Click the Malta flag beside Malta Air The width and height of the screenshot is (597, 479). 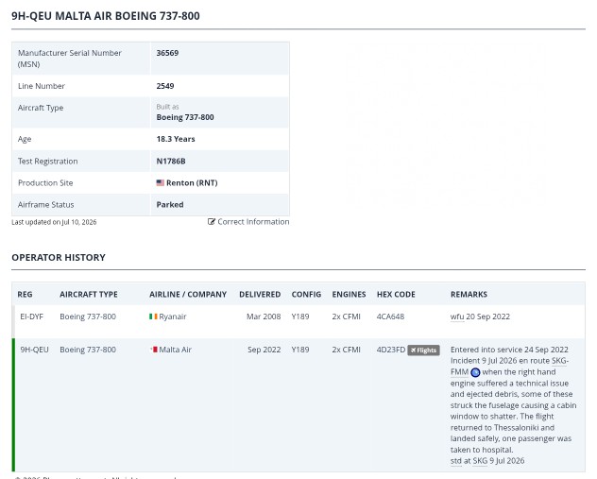[x=153, y=350]
